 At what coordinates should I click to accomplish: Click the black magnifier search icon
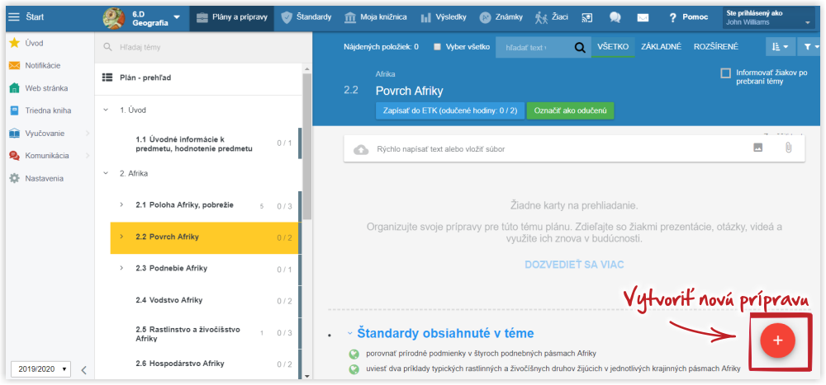pos(580,48)
